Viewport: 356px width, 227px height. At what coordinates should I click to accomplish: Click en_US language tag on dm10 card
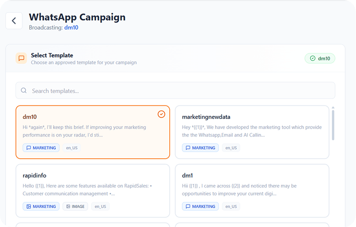click(72, 148)
